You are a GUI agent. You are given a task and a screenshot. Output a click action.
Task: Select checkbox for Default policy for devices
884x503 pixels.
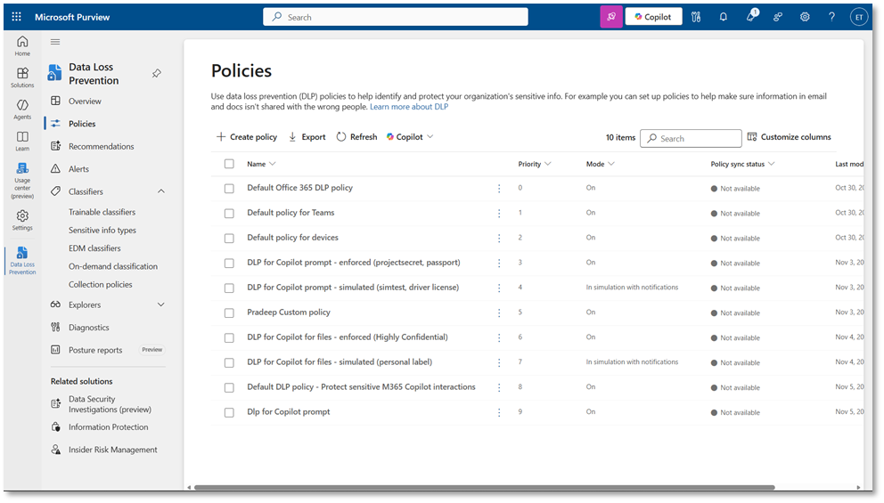[x=229, y=238]
